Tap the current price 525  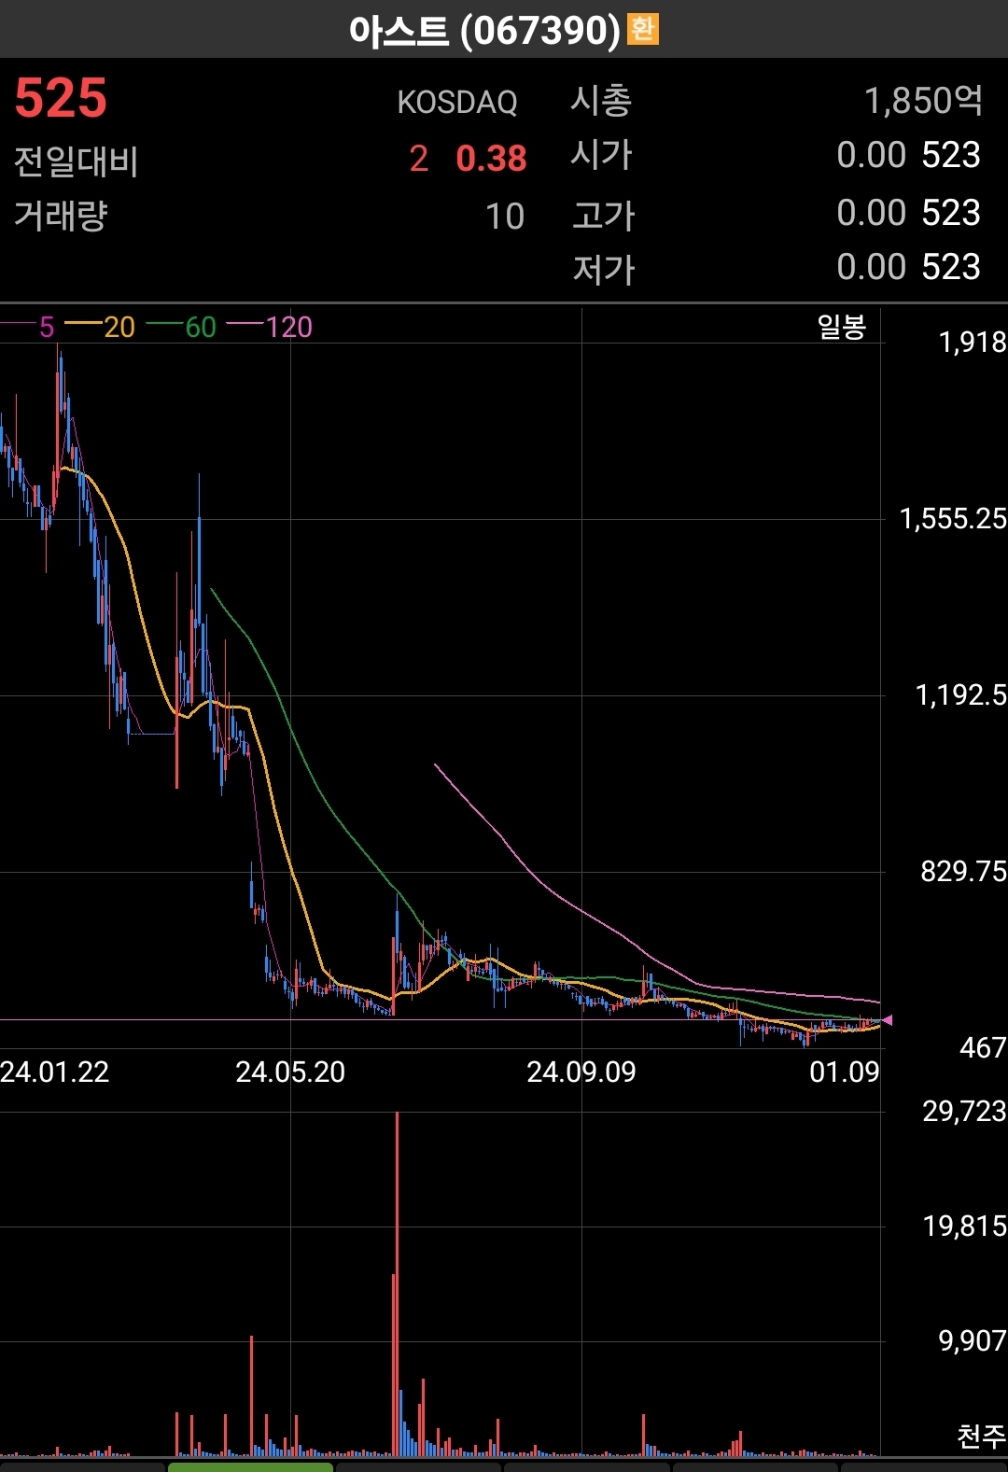pos(61,97)
